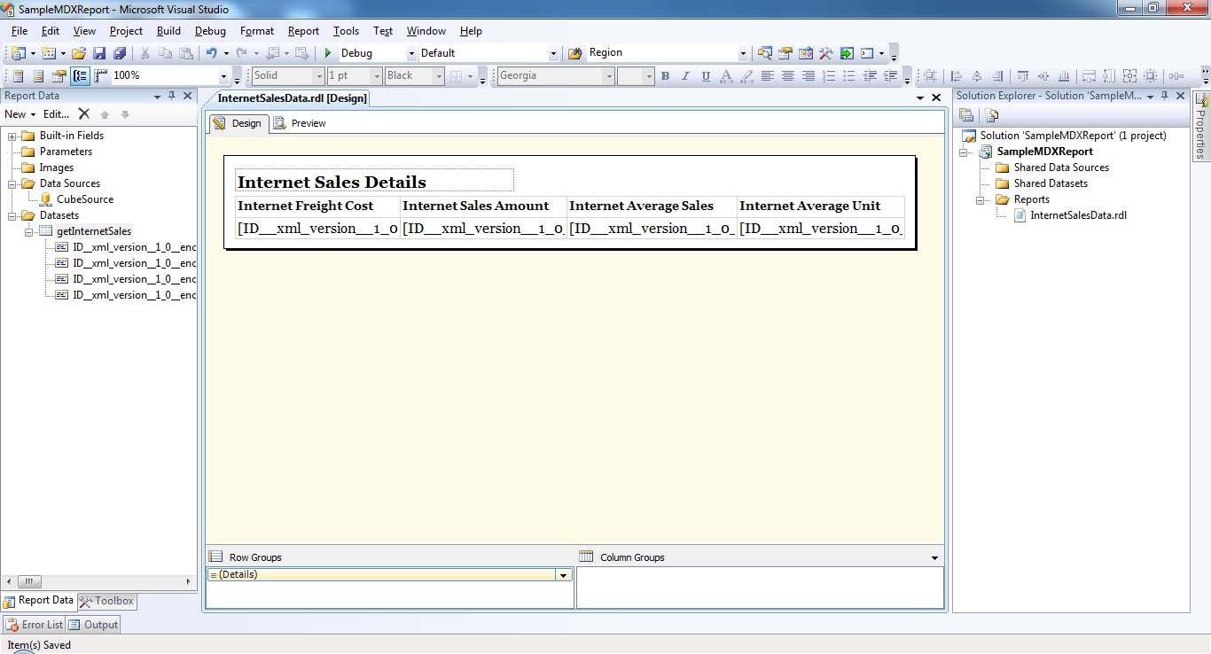Toggle Bold formatting

click(x=665, y=76)
